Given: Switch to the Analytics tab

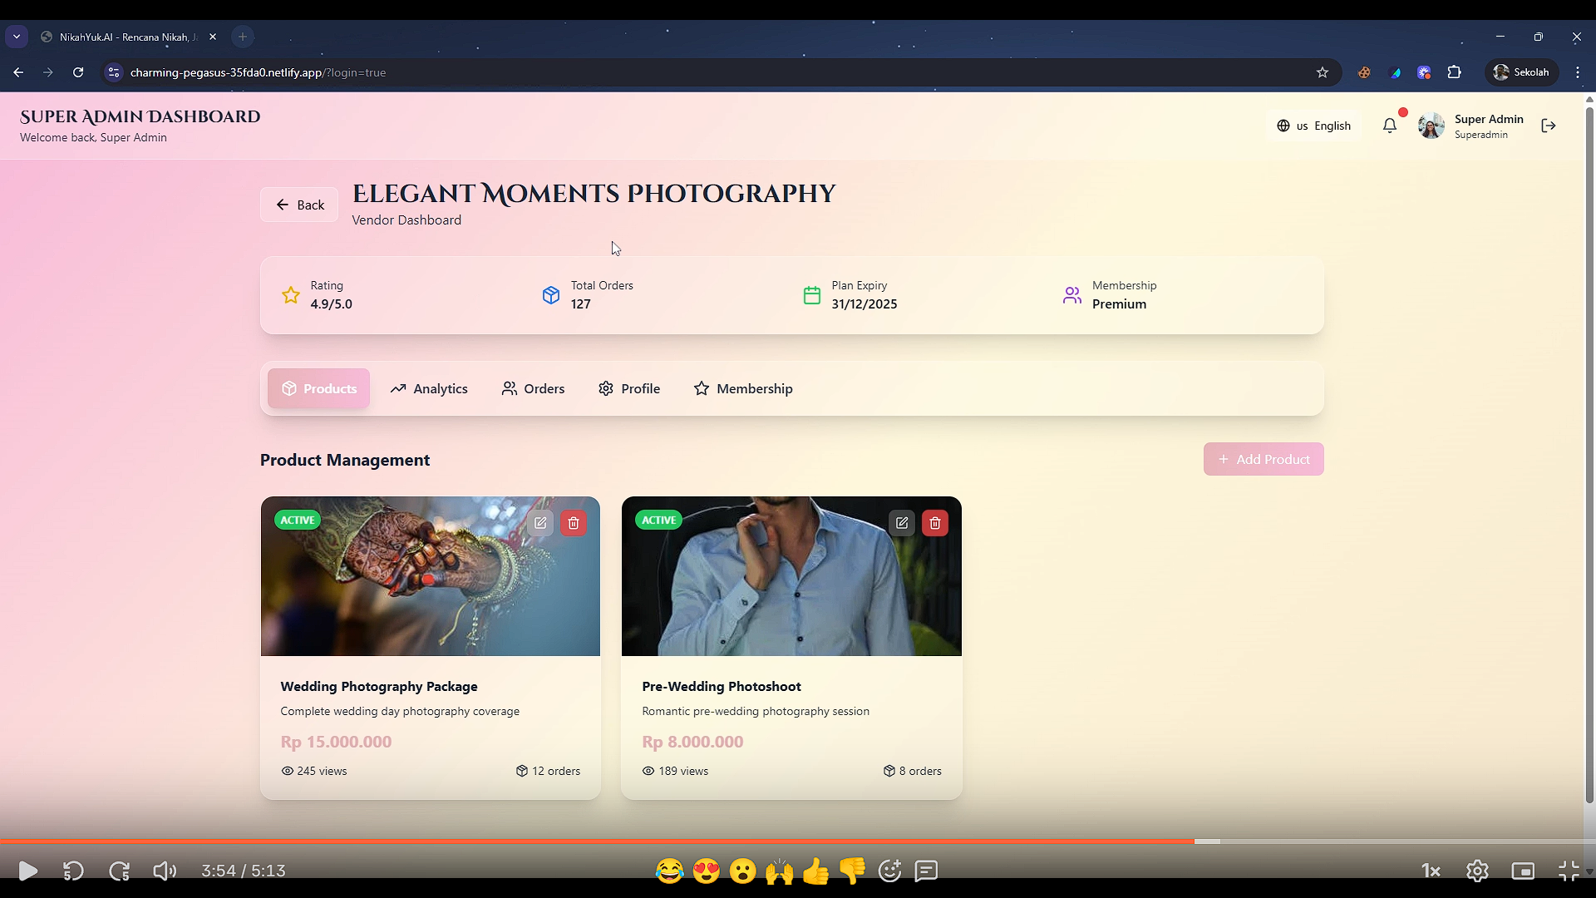Looking at the screenshot, I should click(x=429, y=388).
